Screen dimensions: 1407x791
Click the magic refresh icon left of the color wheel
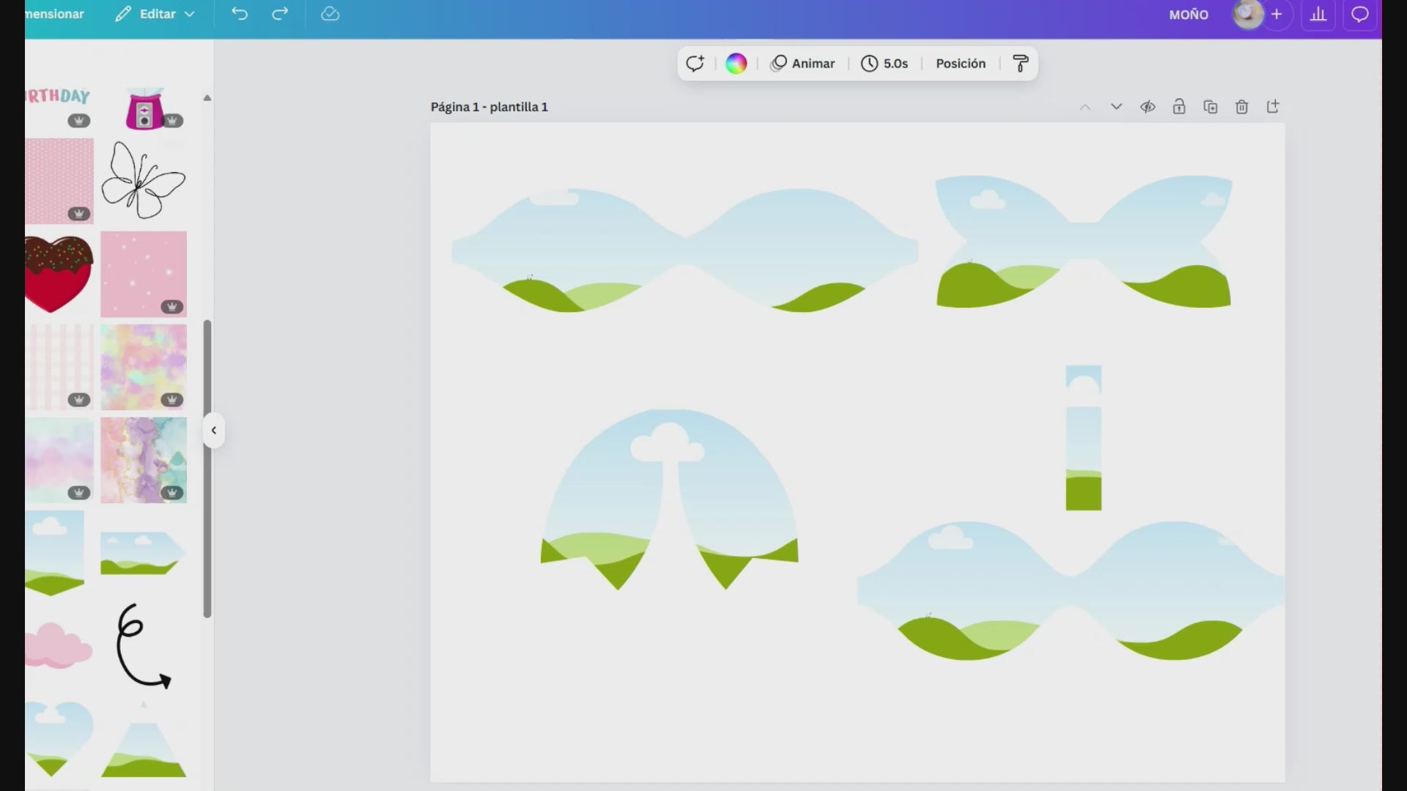coord(695,64)
